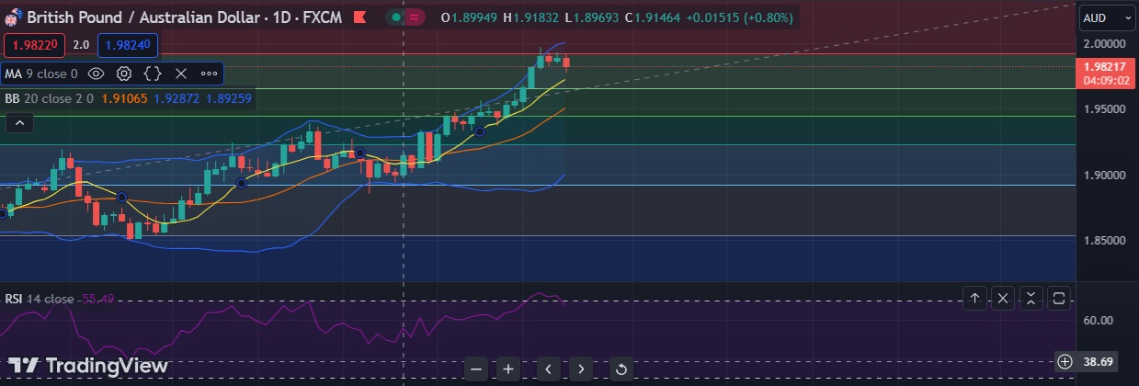1139x386 pixels.
Task: Maximize the RSI pane
Action: pos(1058,298)
